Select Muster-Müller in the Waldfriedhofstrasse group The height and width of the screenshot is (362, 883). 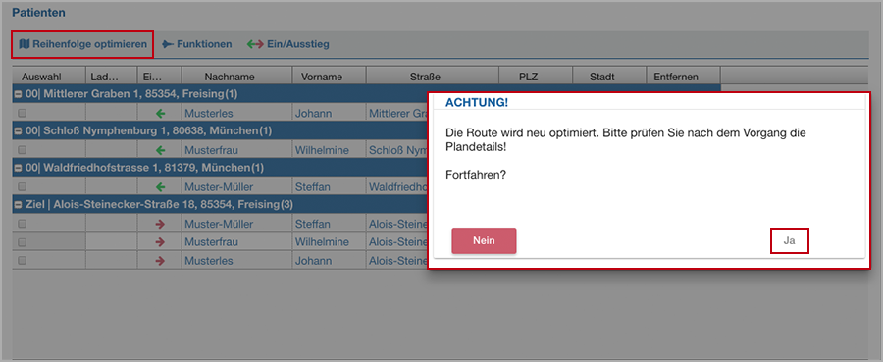219,187
